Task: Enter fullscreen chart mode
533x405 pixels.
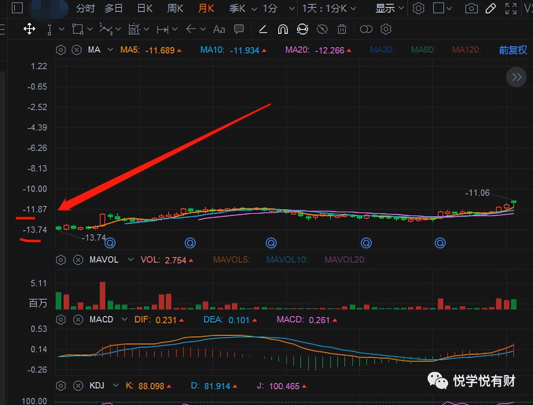Action: (511, 8)
